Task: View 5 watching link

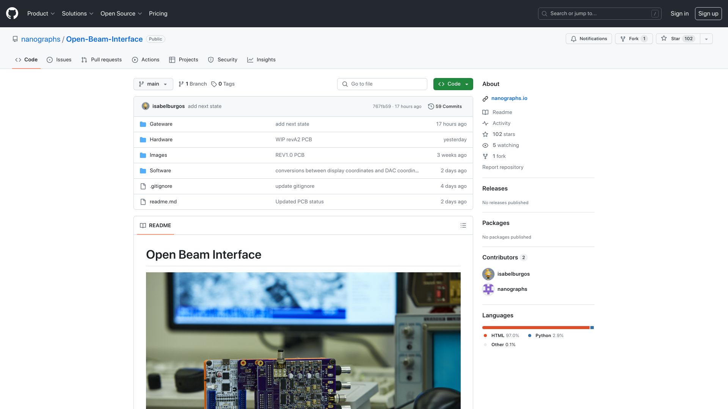Action: coord(501,145)
